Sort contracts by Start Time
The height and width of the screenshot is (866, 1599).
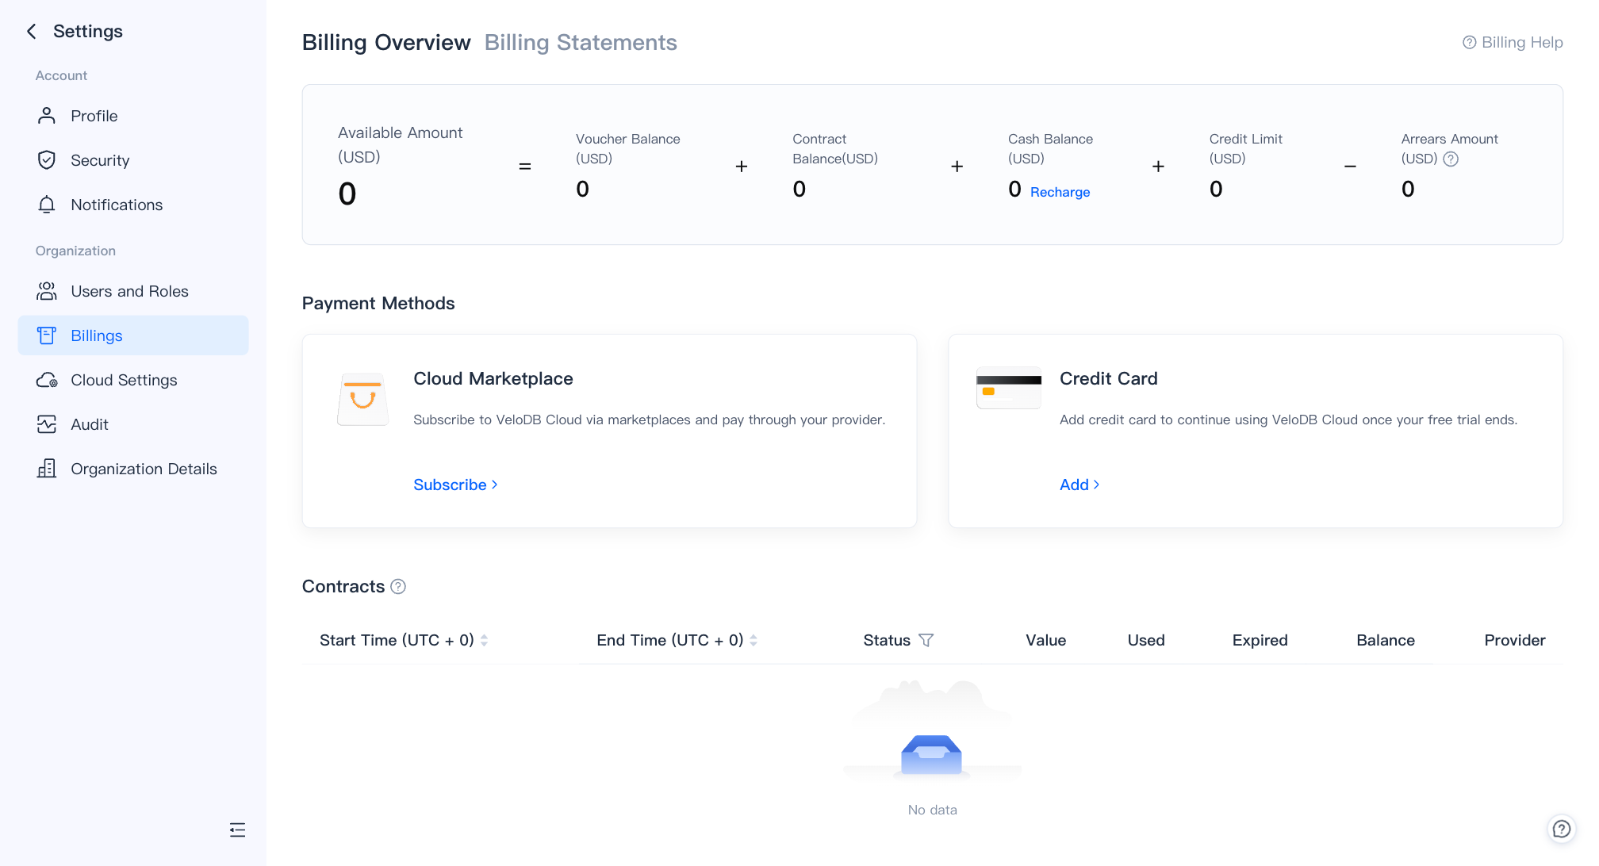(485, 640)
